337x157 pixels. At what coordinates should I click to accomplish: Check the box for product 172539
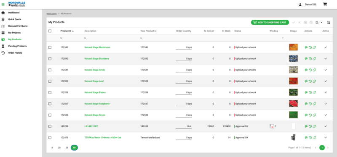coord(50,81)
